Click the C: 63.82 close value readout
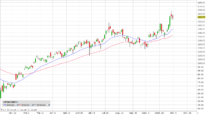Image resolution: width=206 pixels, height=115 pixels. 32,110
